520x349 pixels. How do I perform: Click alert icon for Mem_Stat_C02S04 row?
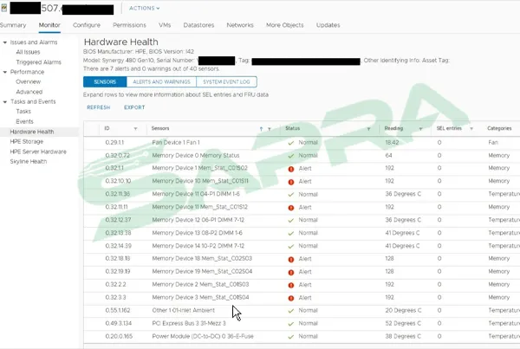click(291, 273)
